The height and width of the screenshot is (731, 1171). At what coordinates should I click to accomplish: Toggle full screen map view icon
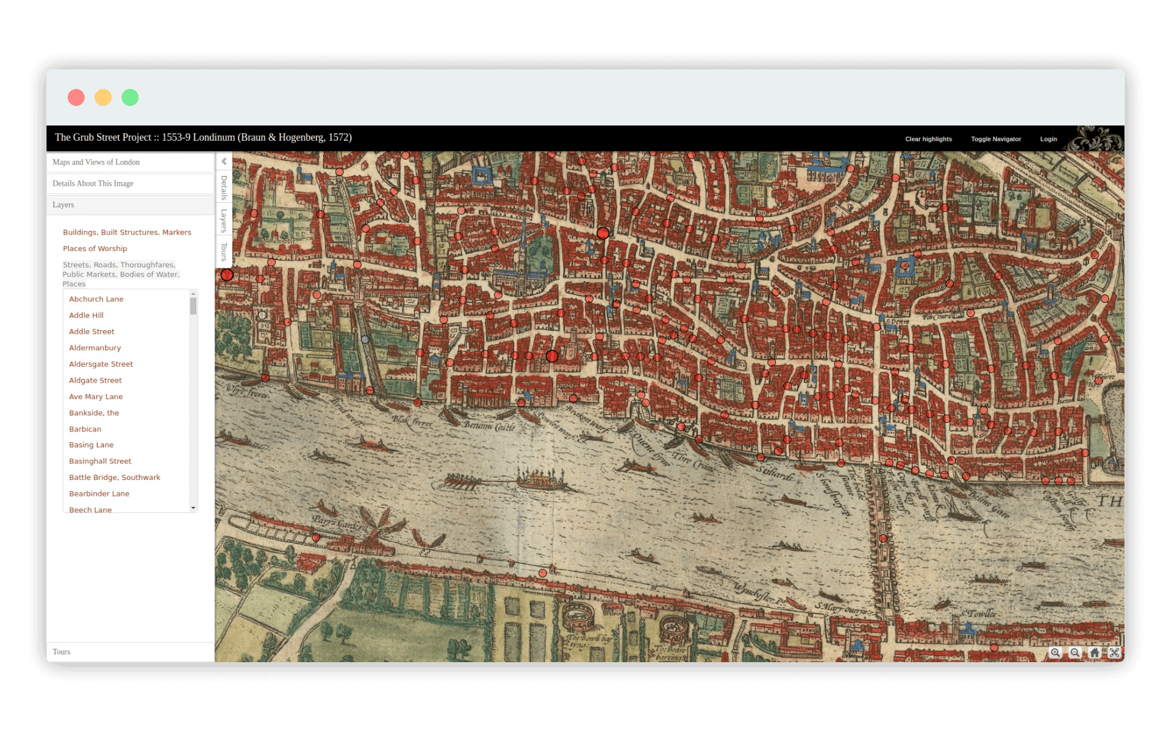[x=1114, y=652]
